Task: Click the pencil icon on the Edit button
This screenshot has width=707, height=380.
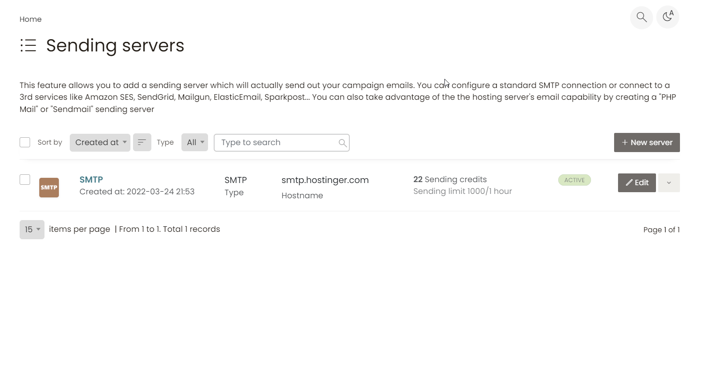Action: coord(629,183)
